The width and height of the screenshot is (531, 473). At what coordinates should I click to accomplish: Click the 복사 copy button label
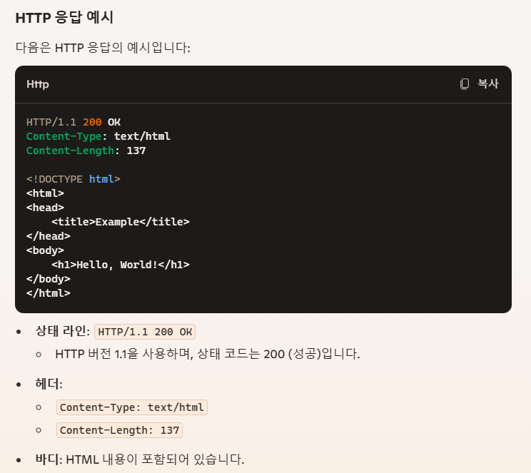[x=488, y=83]
